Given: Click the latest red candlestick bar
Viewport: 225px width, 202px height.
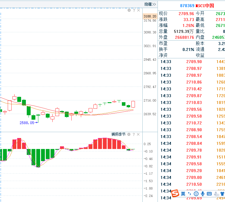Looking at the screenshot, I should tap(133, 104).
